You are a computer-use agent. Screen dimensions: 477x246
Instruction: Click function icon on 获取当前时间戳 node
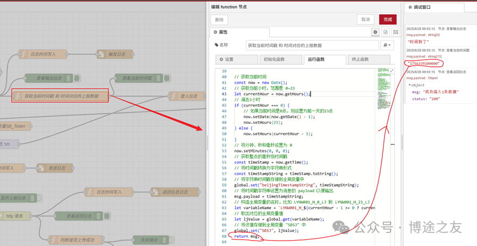(17, 96)
